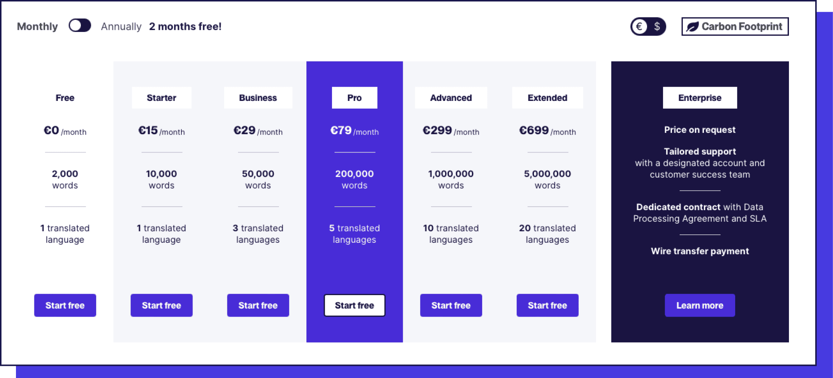Select the Business plan heading
Screen dimensions: 833x378
[x=258, y=98]
